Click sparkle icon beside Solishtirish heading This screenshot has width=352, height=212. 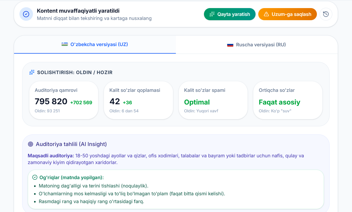[32, 72]
